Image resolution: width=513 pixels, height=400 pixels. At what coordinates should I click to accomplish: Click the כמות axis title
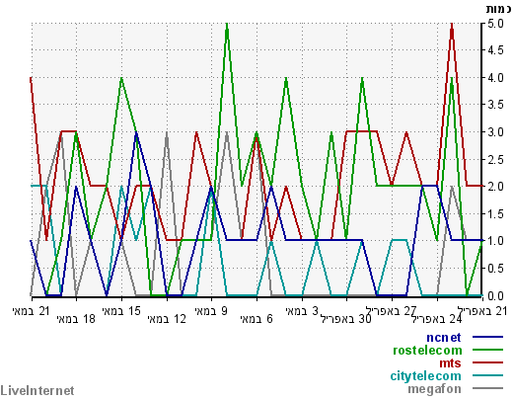tap(499, 9)
